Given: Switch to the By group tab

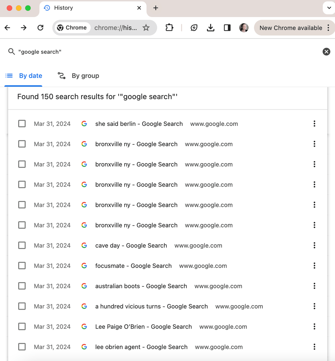Looking at the screenshot, I should point(78,76).
